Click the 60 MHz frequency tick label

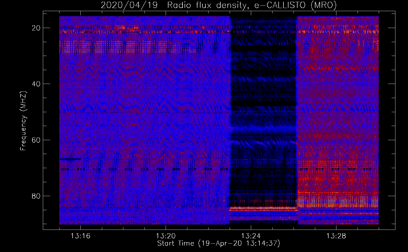(36, 140)
